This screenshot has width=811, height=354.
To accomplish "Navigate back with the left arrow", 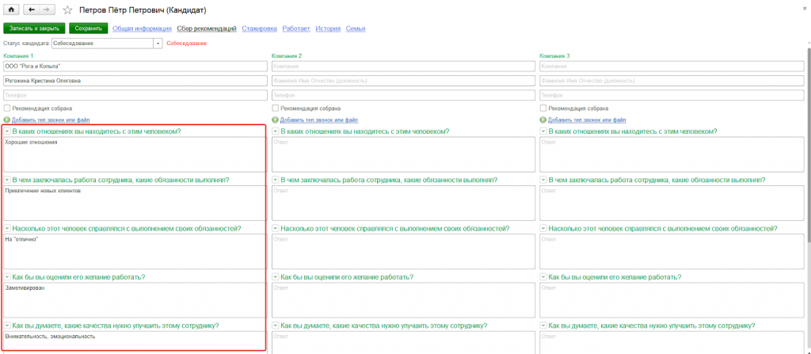I will coord(31,10).
